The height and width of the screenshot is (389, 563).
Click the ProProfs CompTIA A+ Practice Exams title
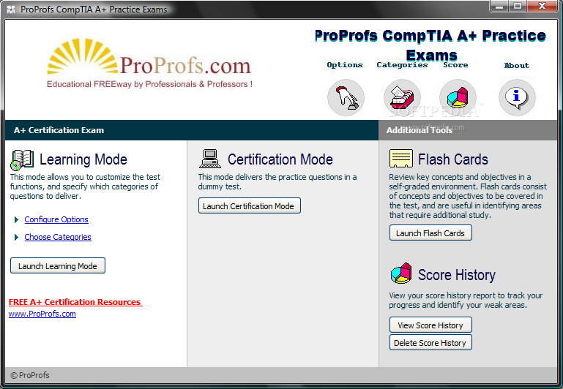(430, 45)
